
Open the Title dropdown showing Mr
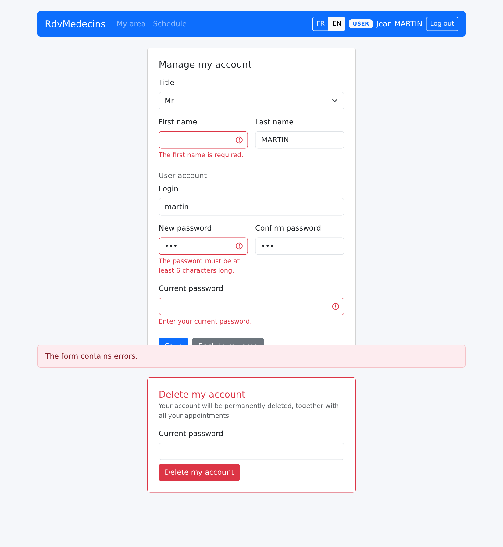252,101
